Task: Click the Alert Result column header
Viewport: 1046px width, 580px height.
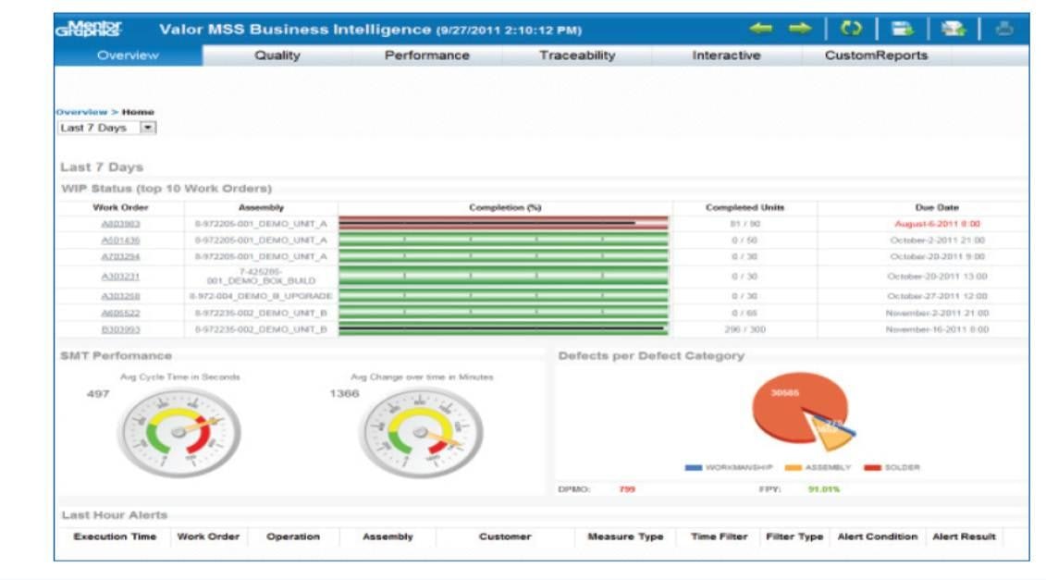Action: (964, 537)
